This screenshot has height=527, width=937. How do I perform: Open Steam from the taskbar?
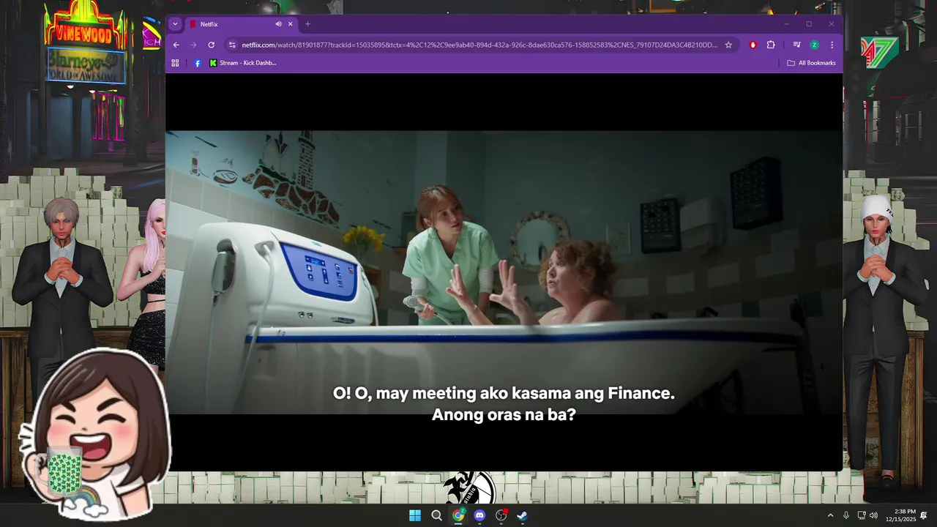522,515
